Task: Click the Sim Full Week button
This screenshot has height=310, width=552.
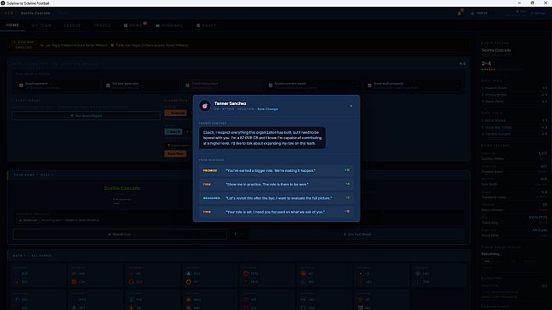Action: click(357, 235)
